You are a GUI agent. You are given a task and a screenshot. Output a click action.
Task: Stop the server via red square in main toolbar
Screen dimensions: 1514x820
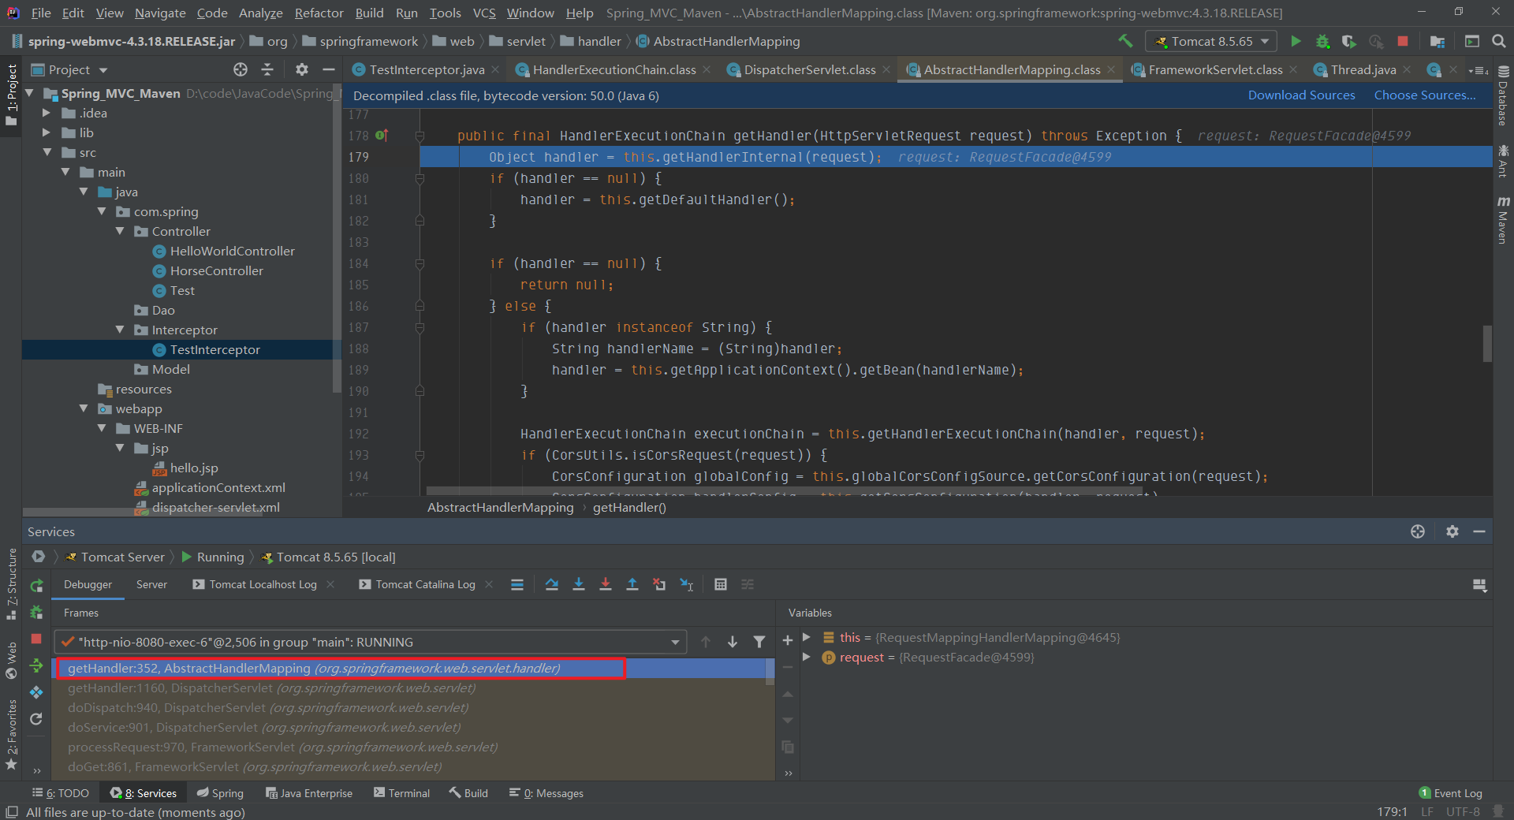(1403, 41)
